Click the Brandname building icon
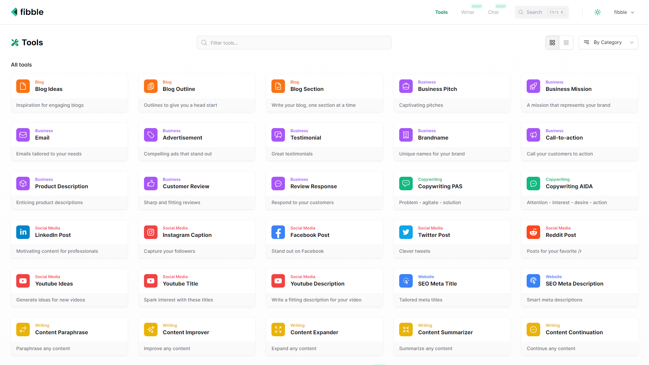The width and height of the screenshot is (649, 365). click(x=406, y=135)
